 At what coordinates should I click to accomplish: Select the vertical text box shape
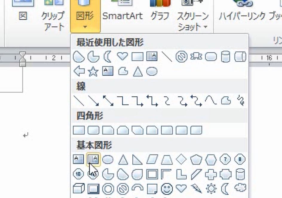pyautogui.click(x=93, y=159)
